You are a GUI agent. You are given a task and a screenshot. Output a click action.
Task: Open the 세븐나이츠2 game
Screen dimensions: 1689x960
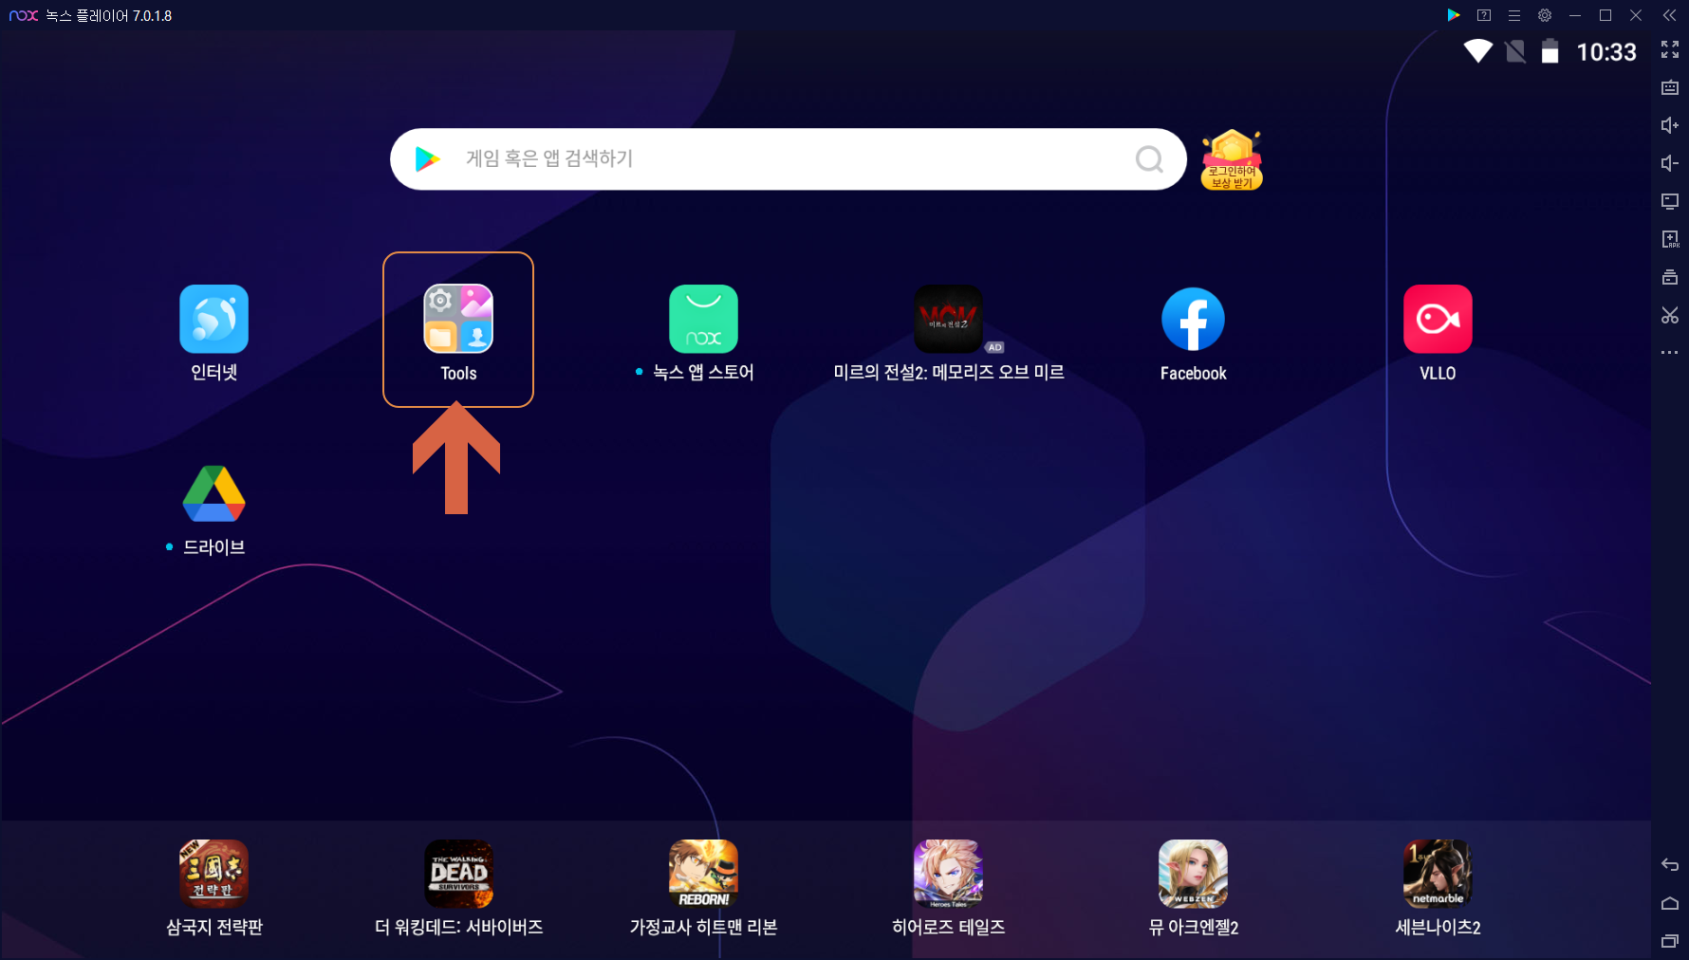(x=1438, y=874)
